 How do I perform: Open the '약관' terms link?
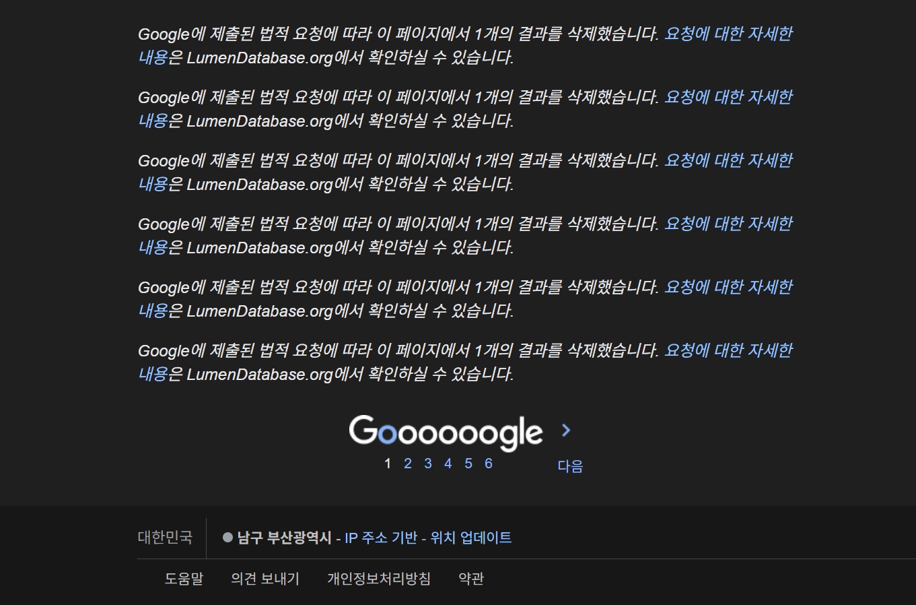point(471,579)
